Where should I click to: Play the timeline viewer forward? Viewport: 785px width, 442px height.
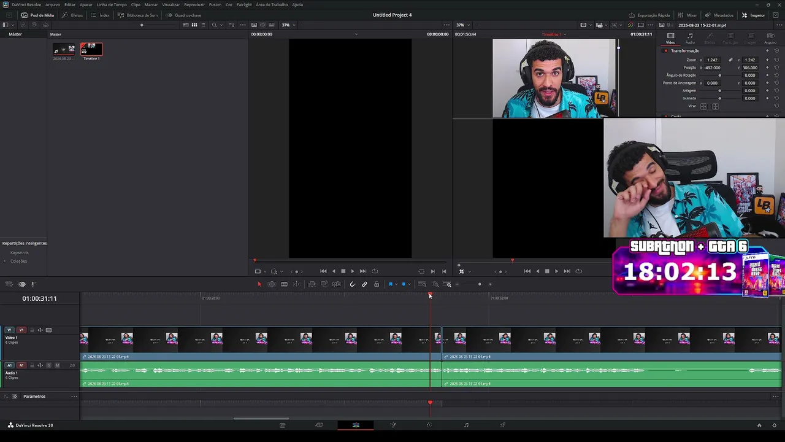point(557,271)
